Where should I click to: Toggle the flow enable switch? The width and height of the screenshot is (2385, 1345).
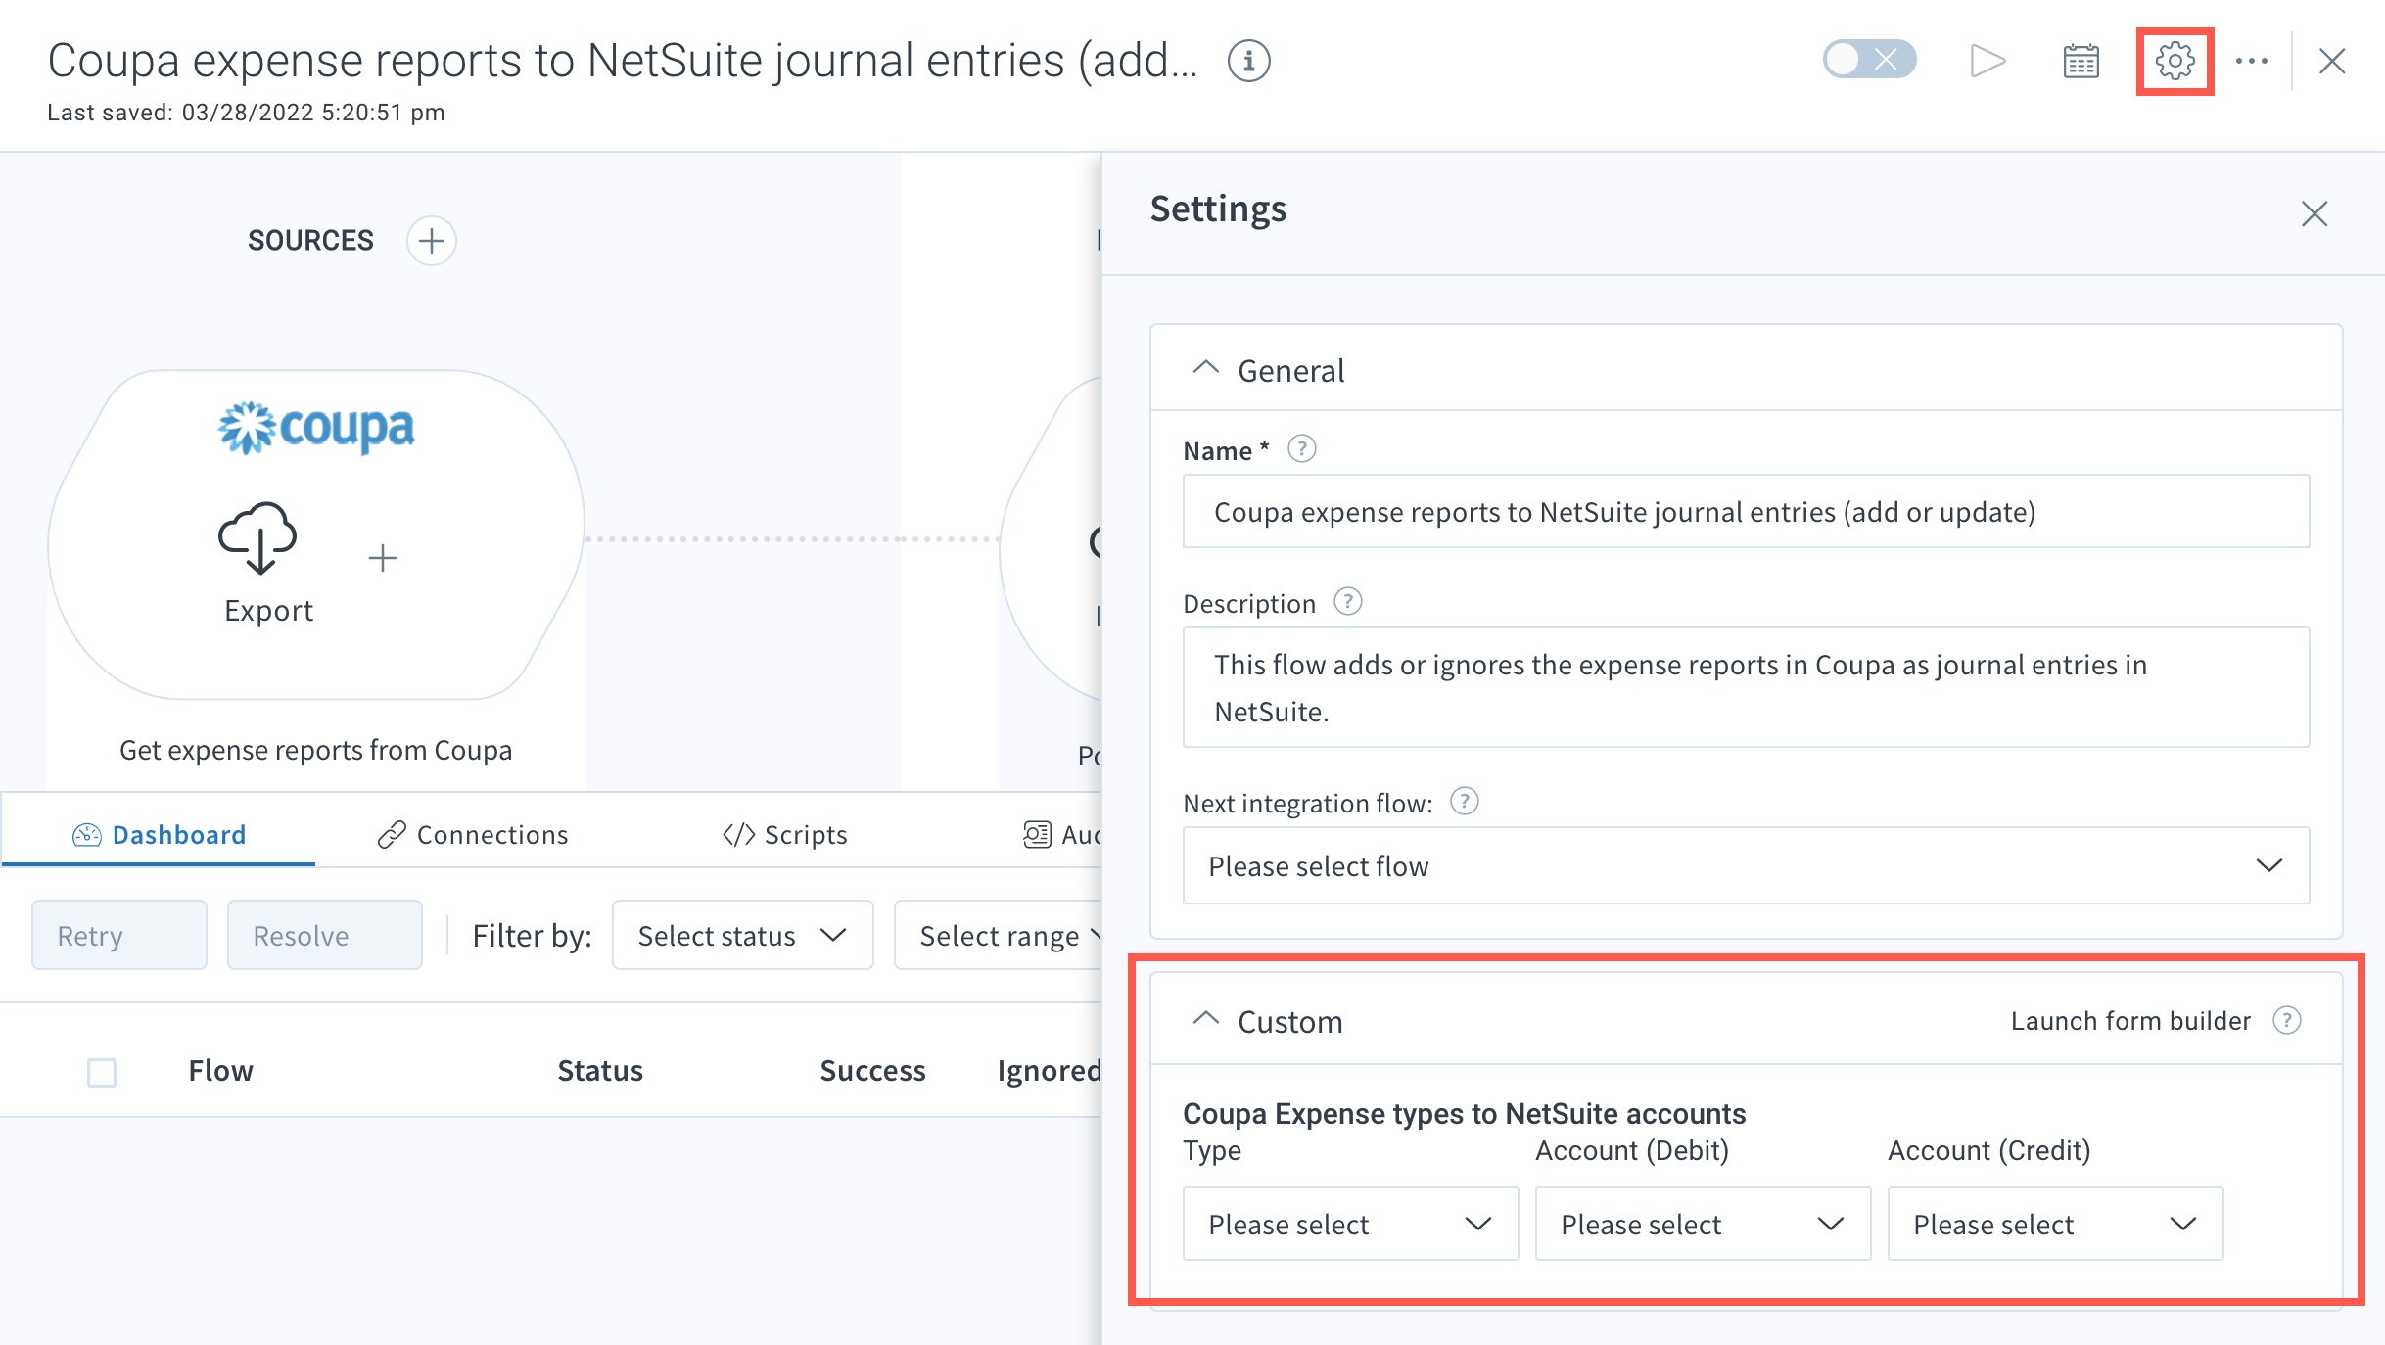[1868, 60]
